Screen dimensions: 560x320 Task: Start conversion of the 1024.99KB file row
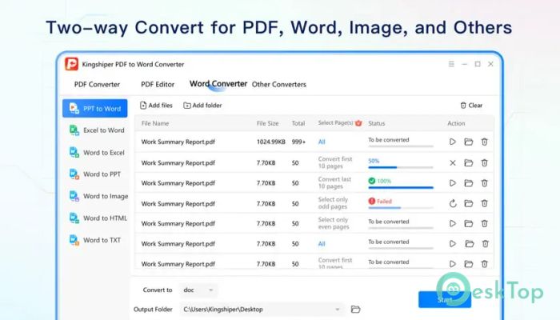point(453,142)
